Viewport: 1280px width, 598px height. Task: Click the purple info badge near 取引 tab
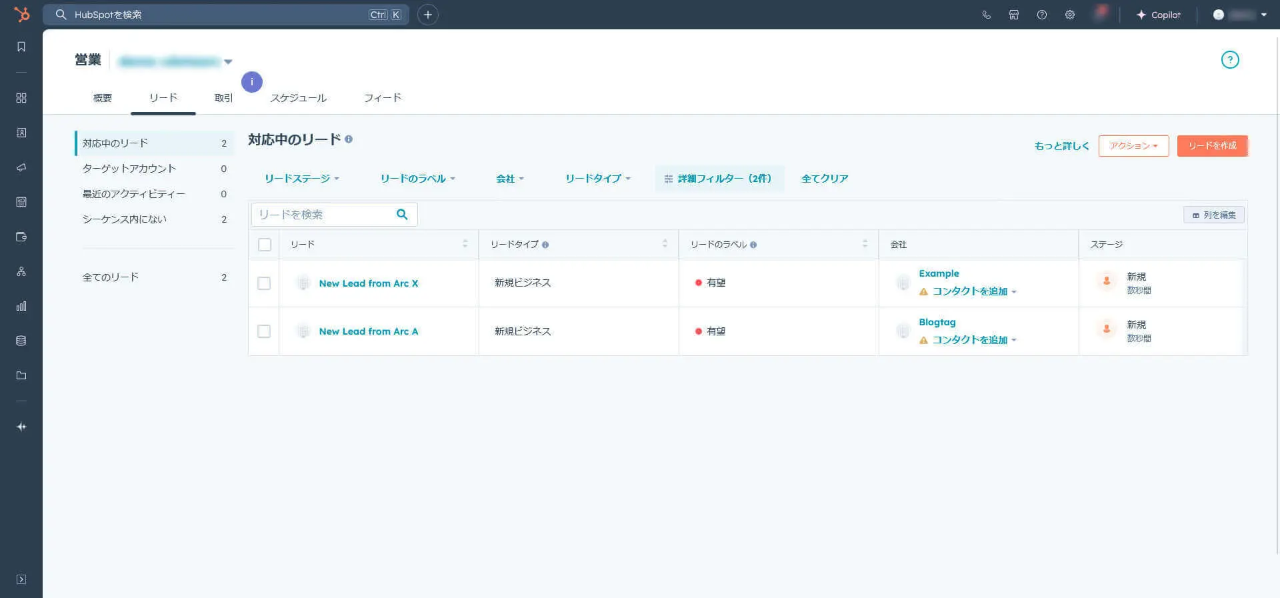pos(252,82)
